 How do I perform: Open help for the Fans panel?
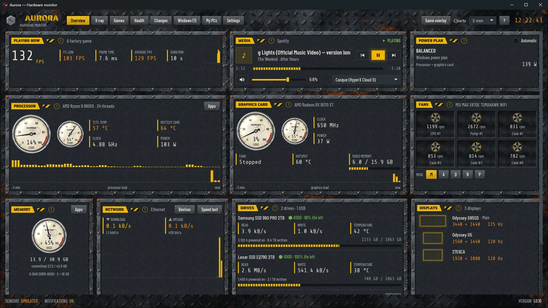click(449, 105)
